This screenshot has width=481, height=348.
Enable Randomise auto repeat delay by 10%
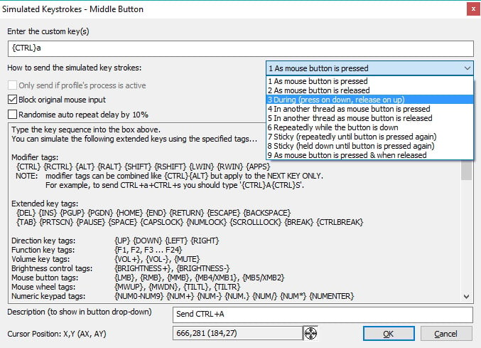pyautogui.click(x=12, y=114)
